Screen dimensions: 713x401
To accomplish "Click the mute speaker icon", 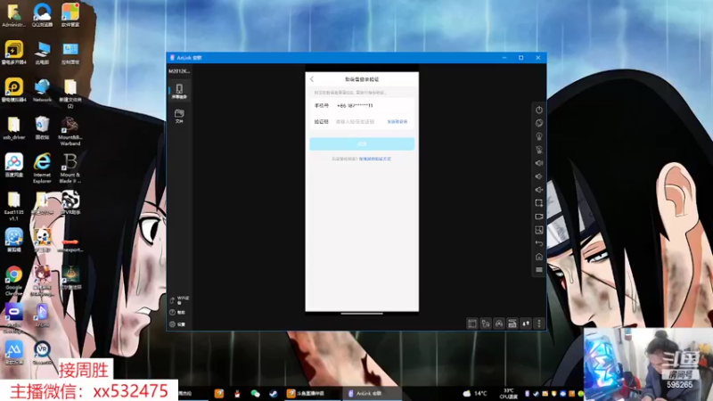I will [539, 190].
